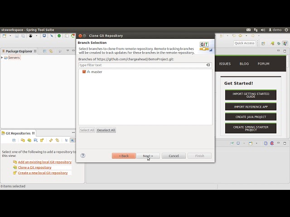Click the Save All icon in the main toolbar
Image resolution: width=290 pixels, height=217 pixels.
click(x=23, y=36)
